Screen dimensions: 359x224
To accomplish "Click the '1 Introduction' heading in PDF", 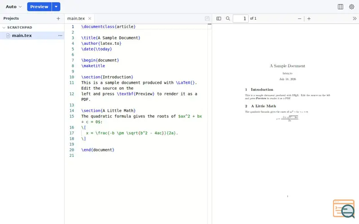I will [259, 90].
